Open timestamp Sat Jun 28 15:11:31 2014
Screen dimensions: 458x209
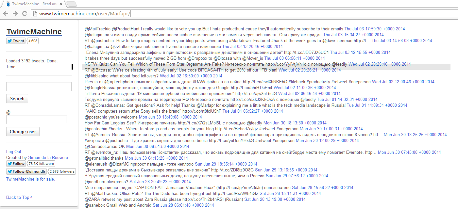(x=290, y=193)
